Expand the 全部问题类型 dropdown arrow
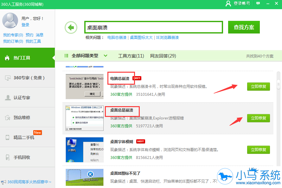Viewport: 282px width, 188px height. [106, 56]
